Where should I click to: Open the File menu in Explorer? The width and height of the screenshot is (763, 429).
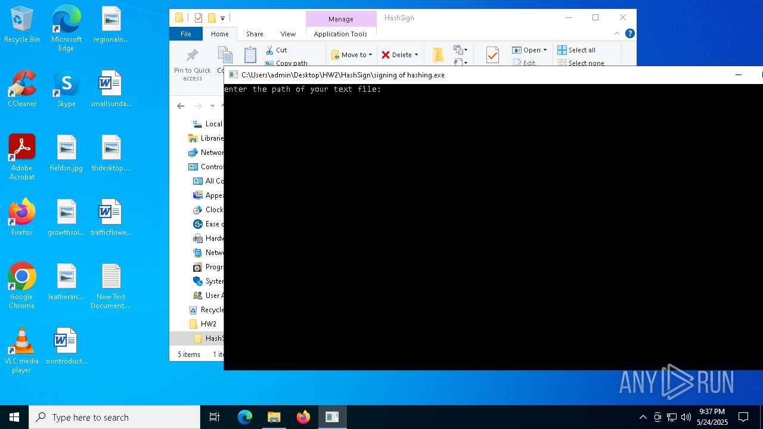tap(186, 34)
